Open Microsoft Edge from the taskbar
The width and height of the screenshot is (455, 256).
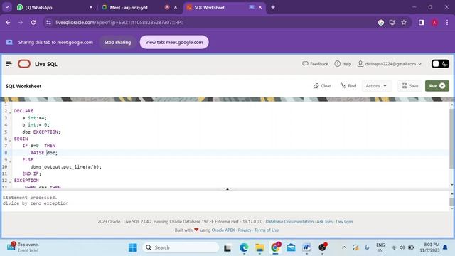244,247
